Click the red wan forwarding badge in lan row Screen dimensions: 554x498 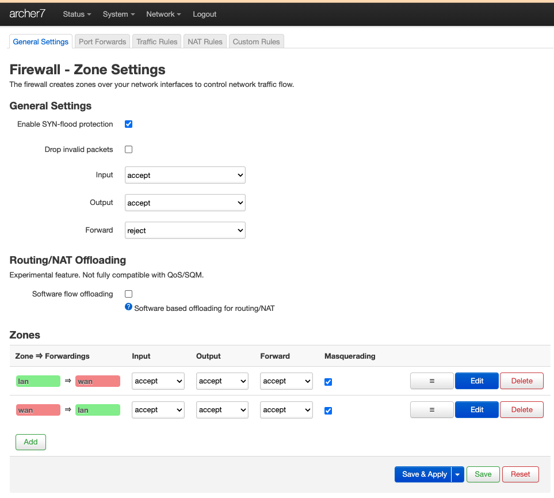[98, 381]
